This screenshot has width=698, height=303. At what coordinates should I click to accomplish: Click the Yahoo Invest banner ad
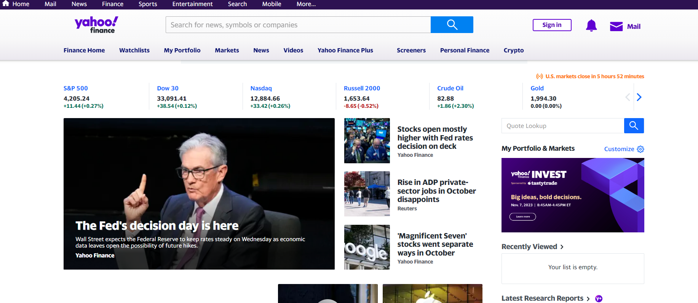tap(573, 195)
